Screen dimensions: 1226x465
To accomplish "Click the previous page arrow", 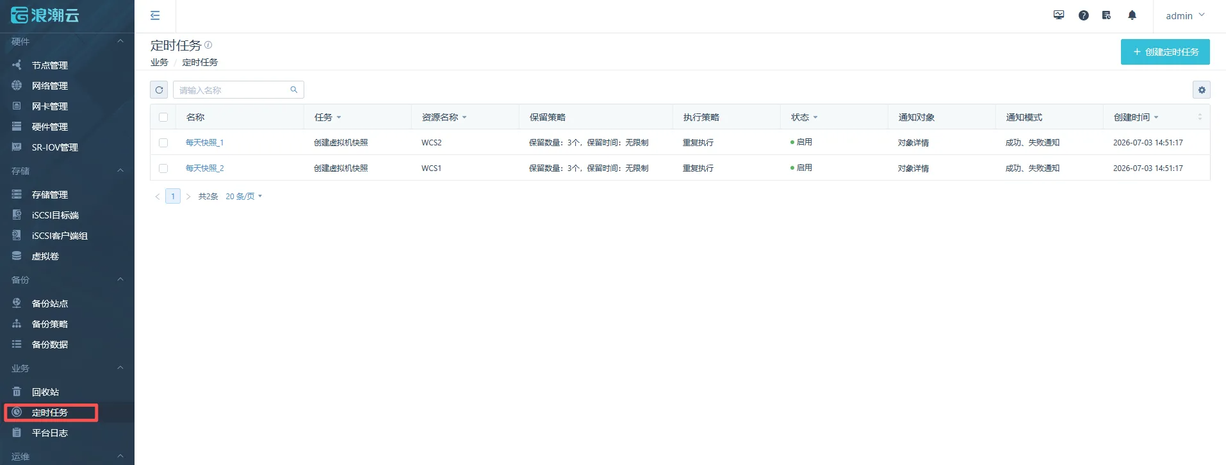I will tap(158, 196).
